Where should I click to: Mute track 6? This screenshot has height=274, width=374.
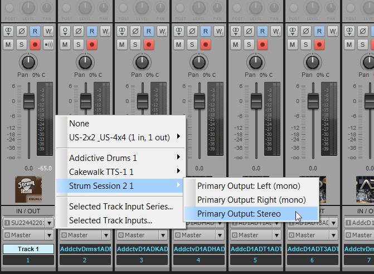293,45
